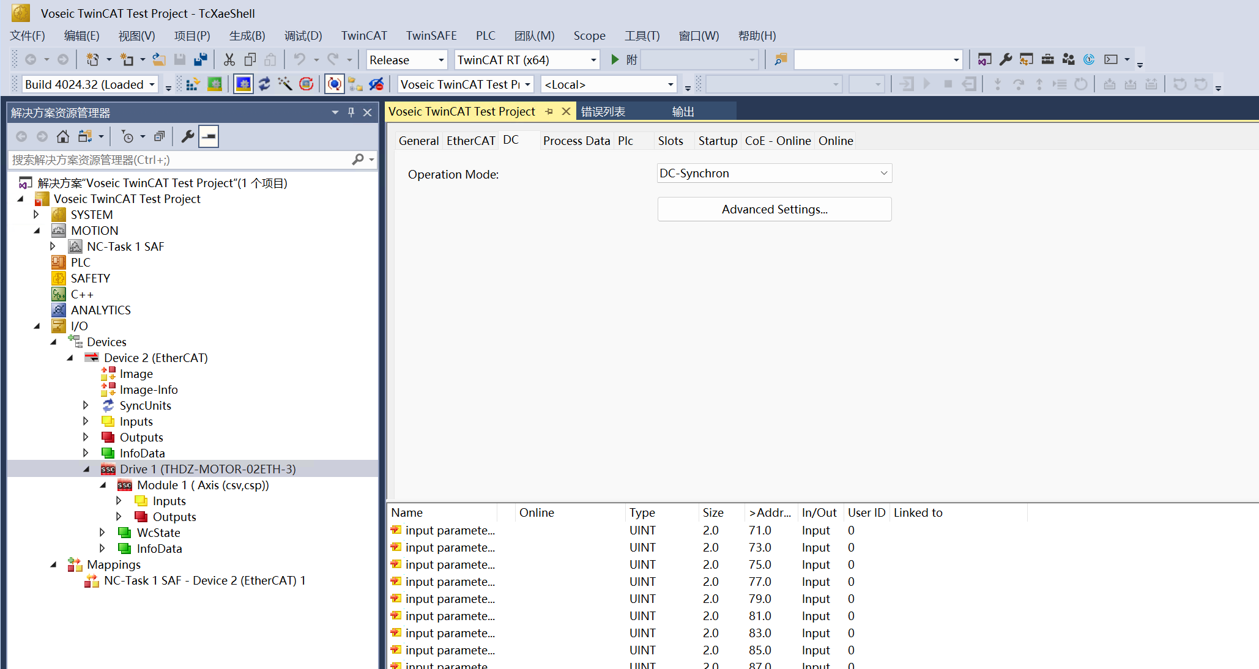Switch to the Process Data tab

(576, 141)
